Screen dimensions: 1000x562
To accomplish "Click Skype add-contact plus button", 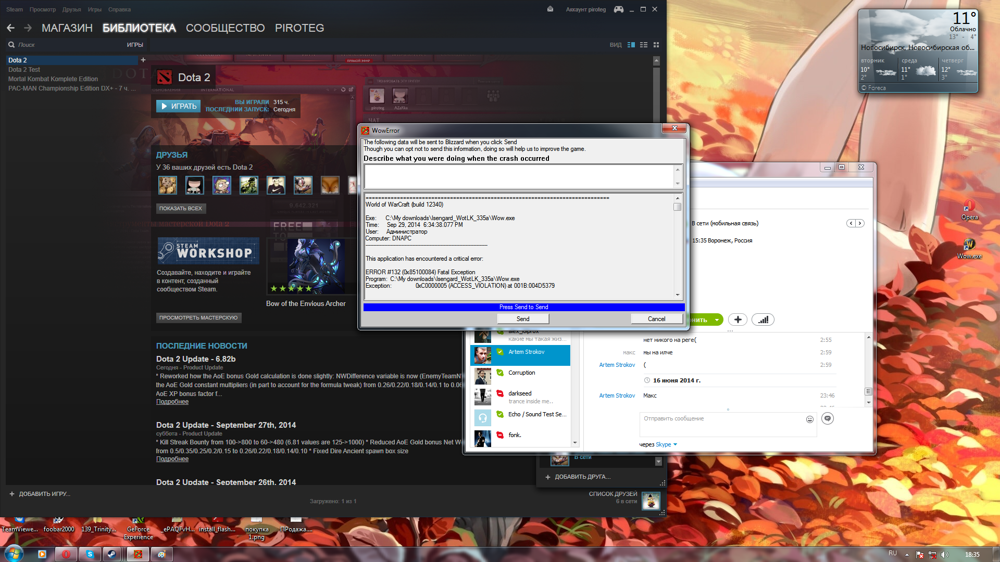I will click(737, 320).
